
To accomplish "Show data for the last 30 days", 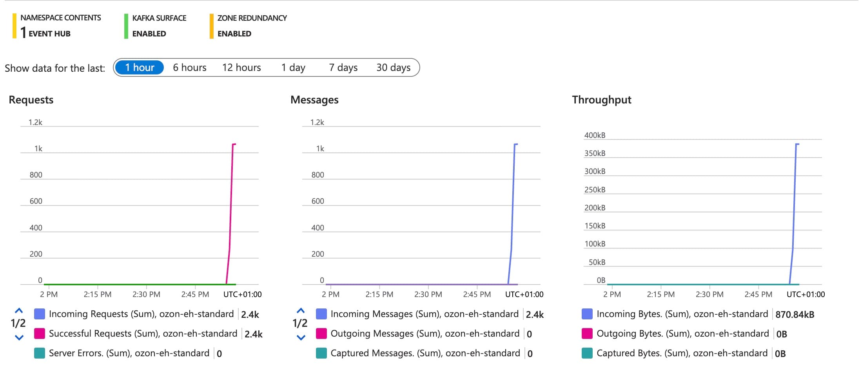I will (394, 67).
